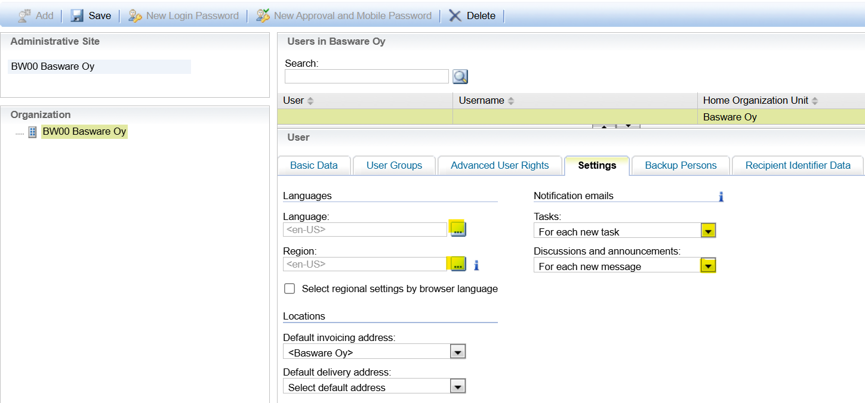Select the Settings tab
Screen dimensions: 865x403
click(597, 165)
